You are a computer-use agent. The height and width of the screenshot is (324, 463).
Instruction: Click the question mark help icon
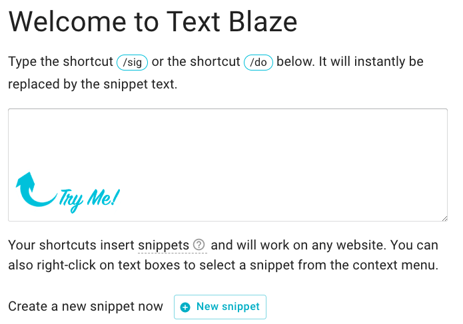pos(199,245)
